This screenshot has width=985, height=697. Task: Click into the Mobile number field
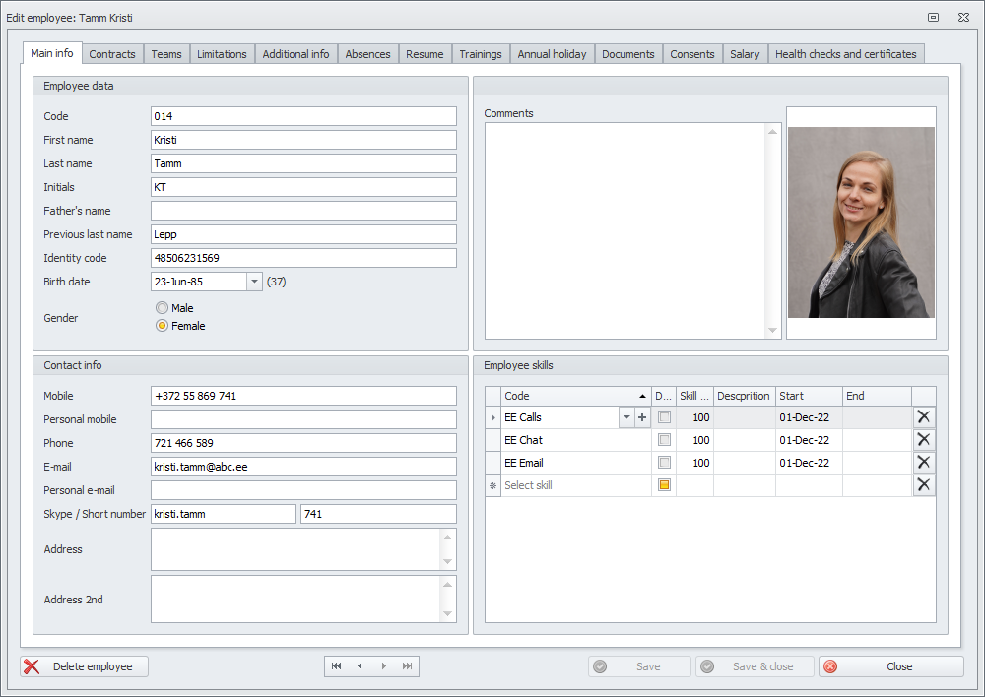pos(303,396)
